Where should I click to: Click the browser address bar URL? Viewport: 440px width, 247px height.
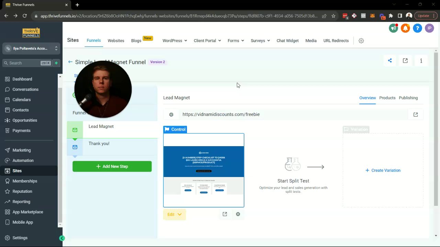(x=179, y=16)
